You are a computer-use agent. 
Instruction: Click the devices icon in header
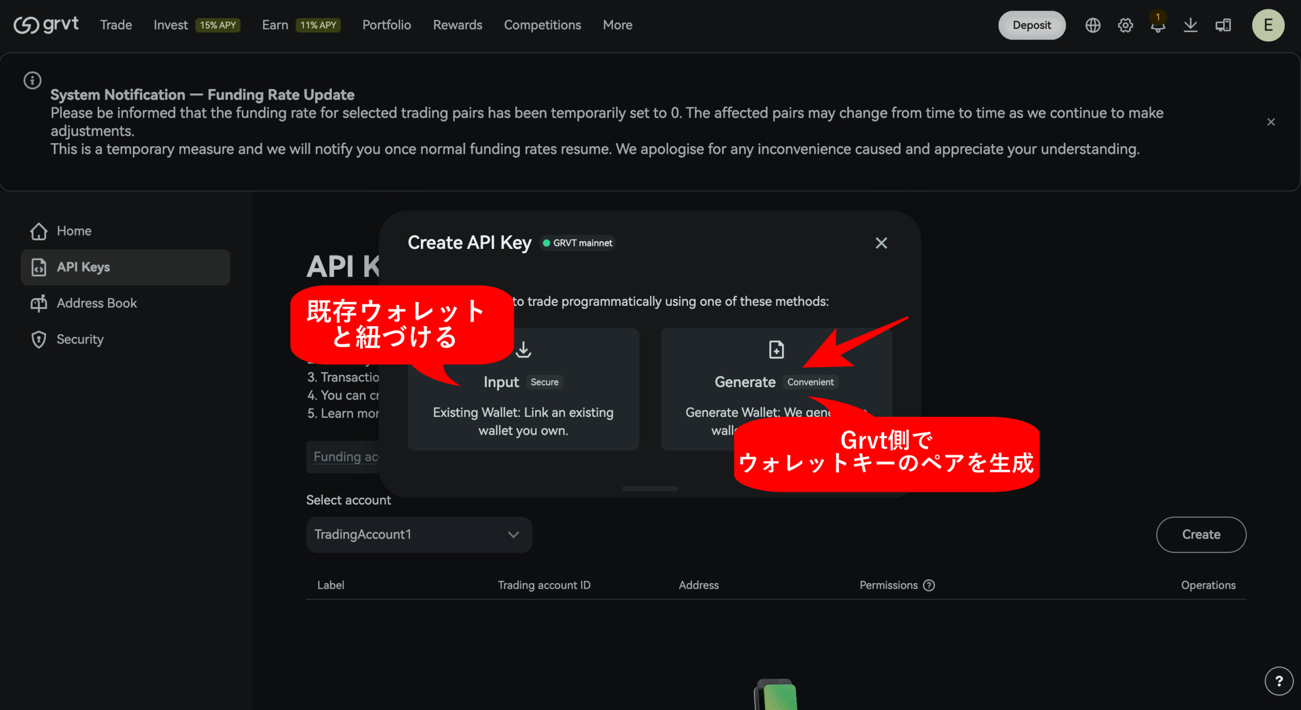coord(1223,25)
